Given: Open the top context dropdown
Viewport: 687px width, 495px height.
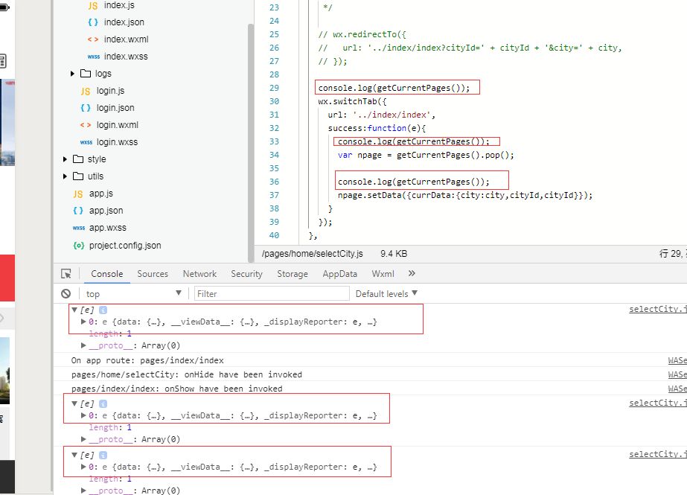Looking at the screenshot, I should point(133,293).
